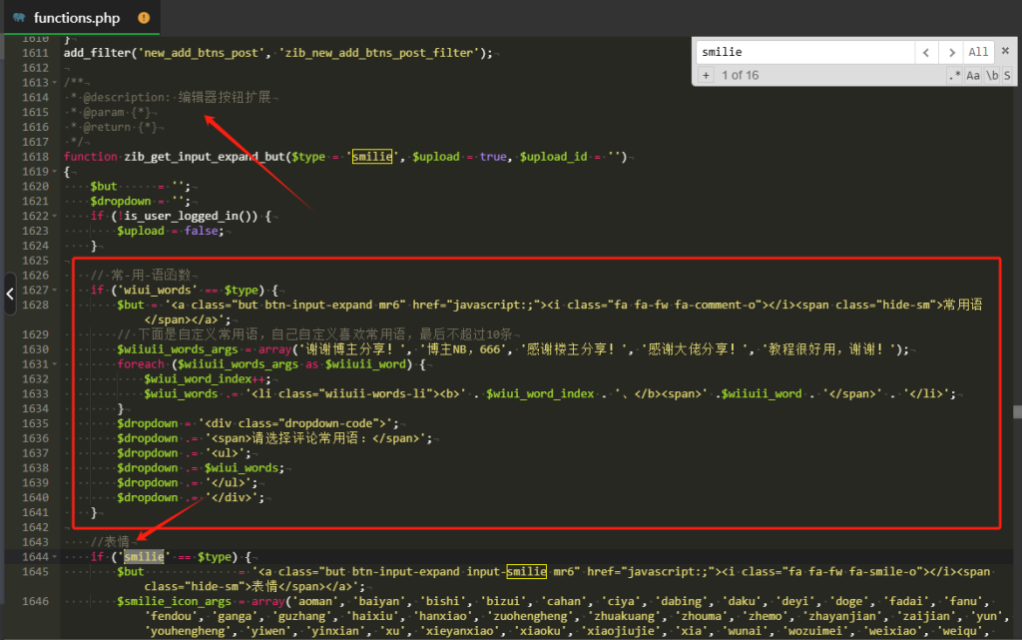This screenshot has width=1022, height=640.
Task: Click line number 1630 in the gutter
Action: click(35, 349)
